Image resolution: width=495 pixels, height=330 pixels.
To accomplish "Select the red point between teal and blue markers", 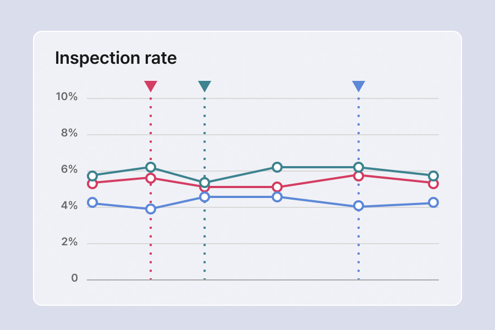I will [x=277, y=187].
